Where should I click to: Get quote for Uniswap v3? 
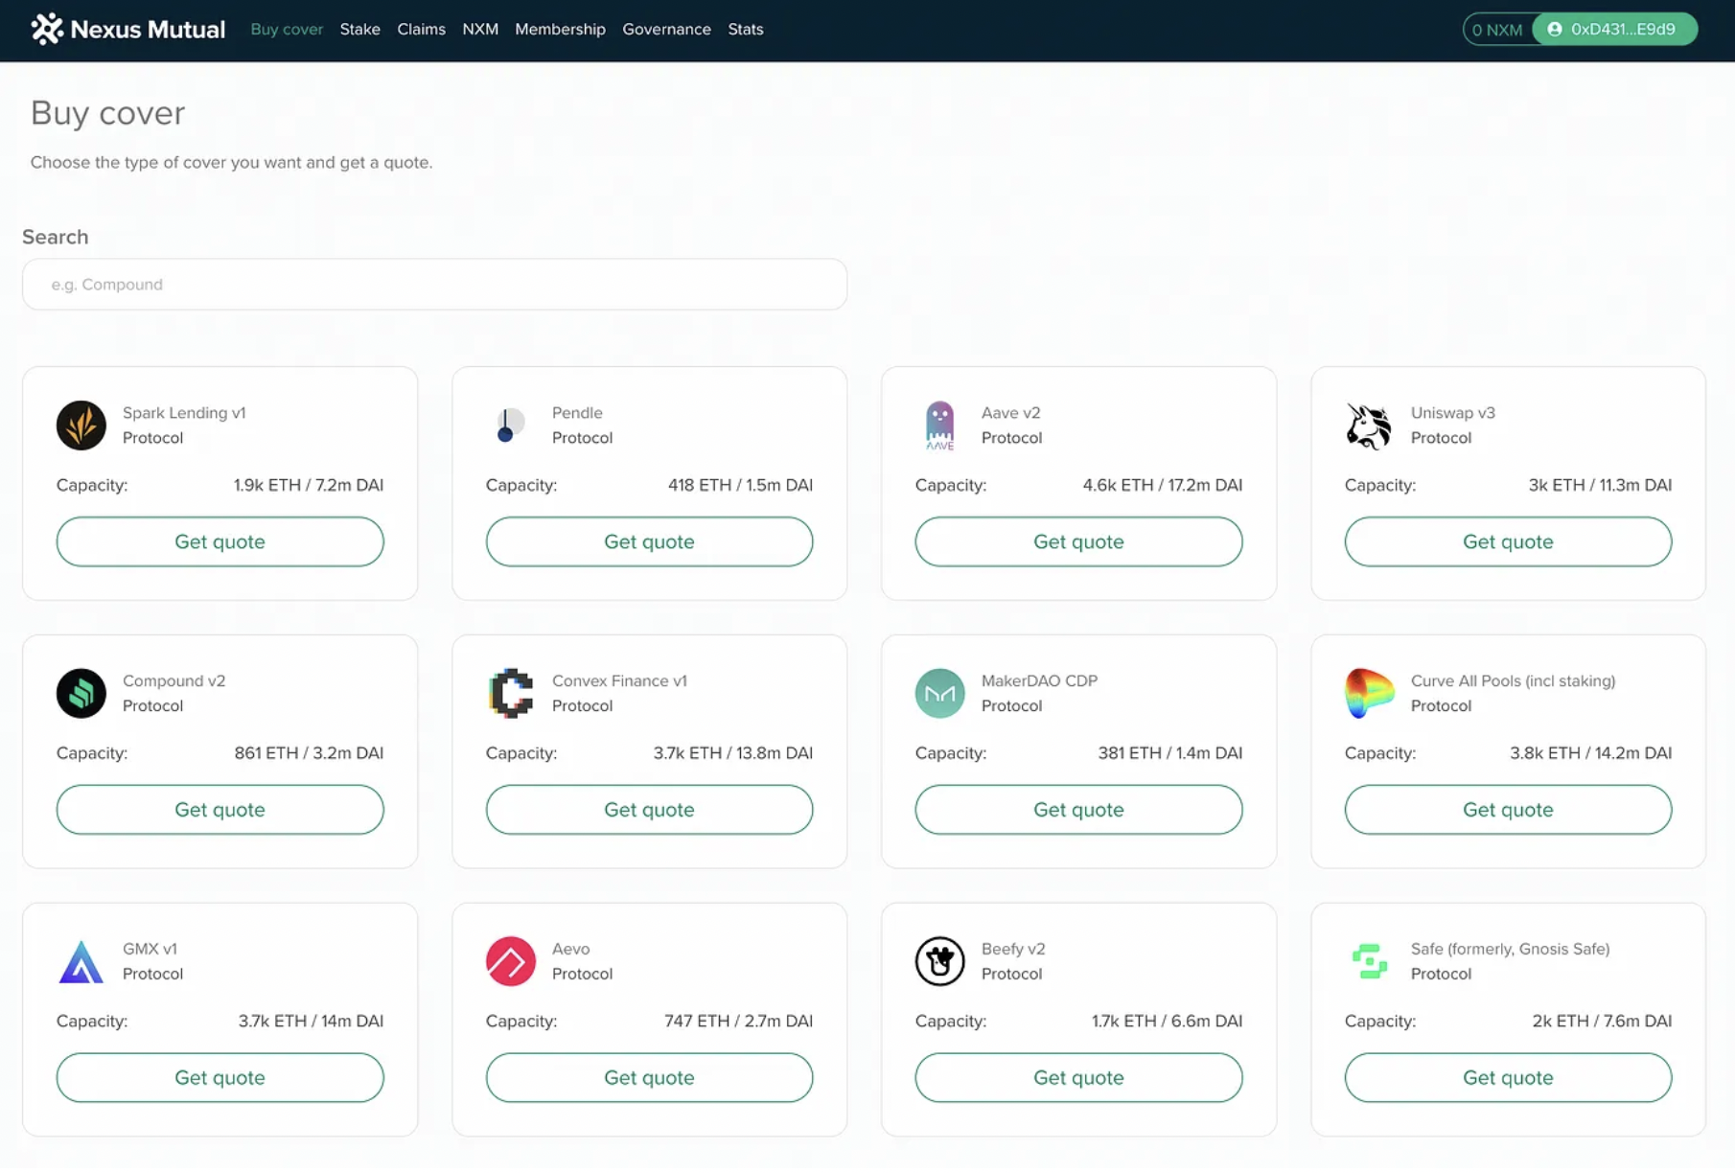click(1508, 541)
